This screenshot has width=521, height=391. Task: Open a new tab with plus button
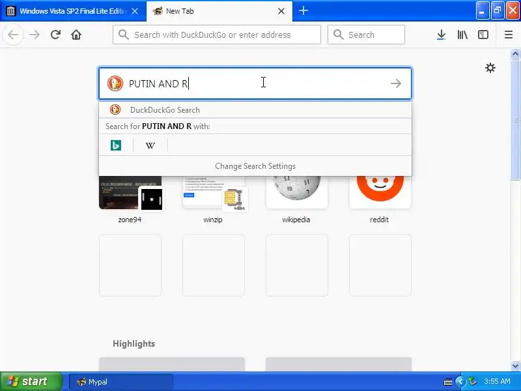(x=303, y=10)
